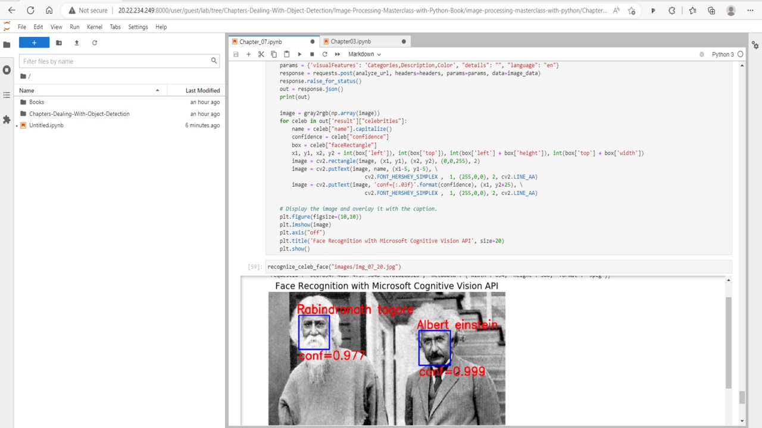This screenshot has width=762, height=428.
Task: Click the output area vertical scrollbar
Action: click(727, 342)
